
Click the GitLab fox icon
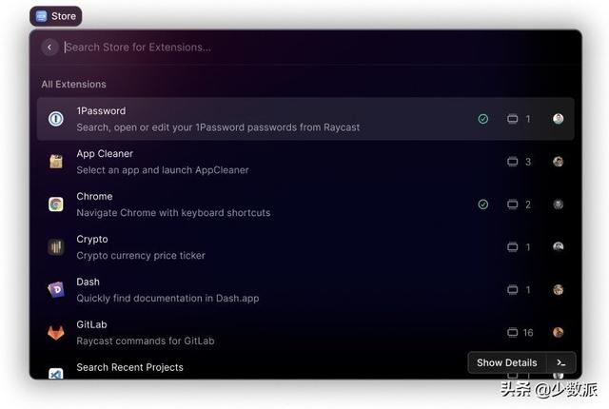coord(56,333)
